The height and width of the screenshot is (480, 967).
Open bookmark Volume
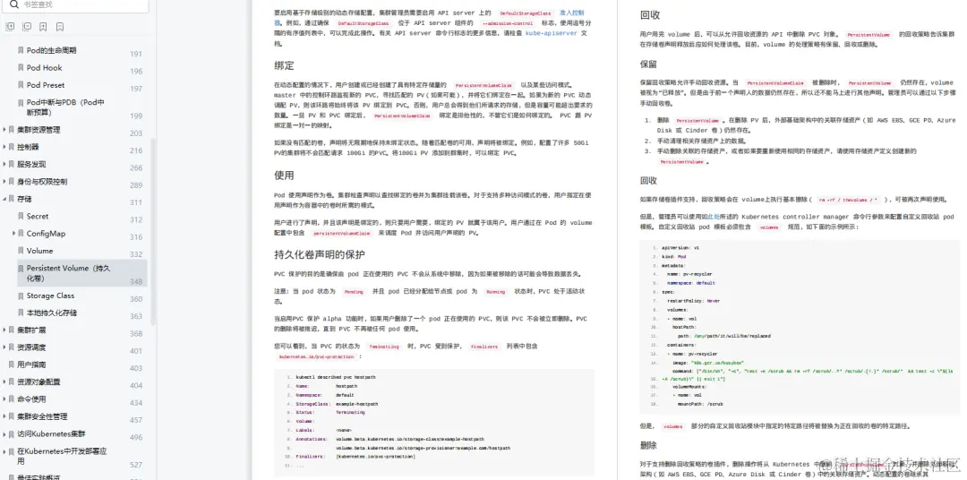point(39,251)
